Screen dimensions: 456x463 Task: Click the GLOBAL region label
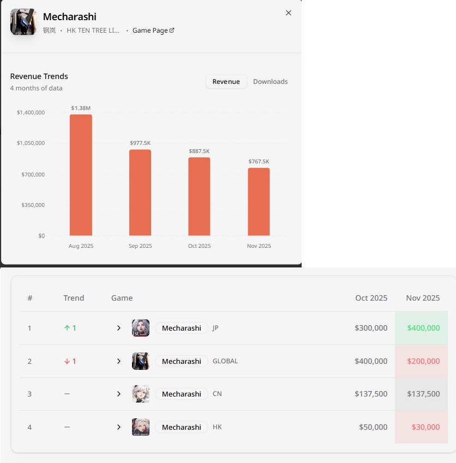[x=225, y=361]
